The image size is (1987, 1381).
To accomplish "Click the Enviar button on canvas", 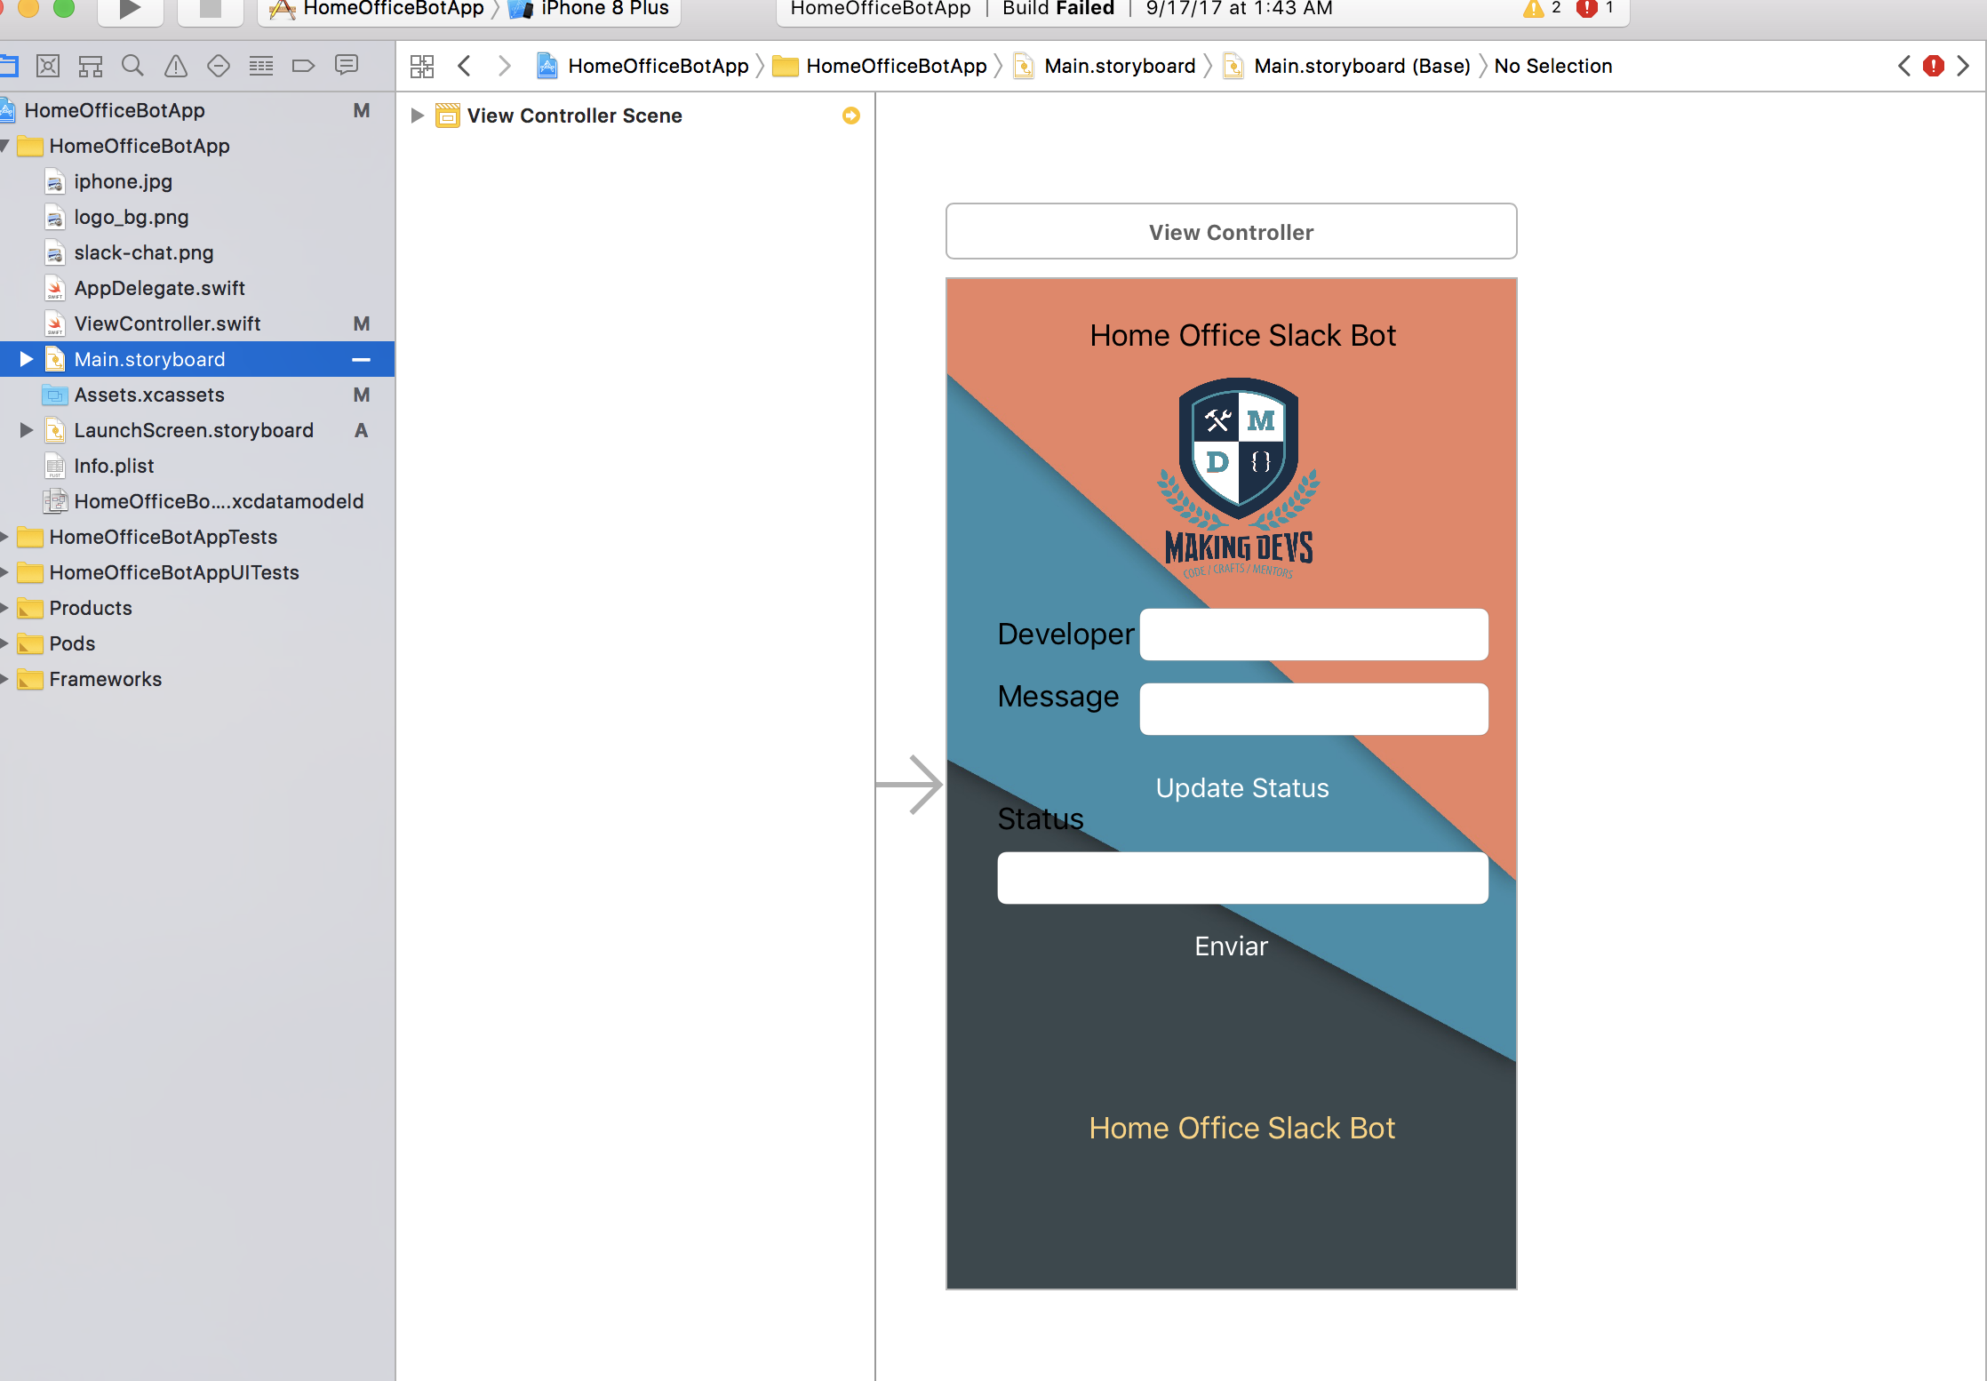I will 1231,946.
